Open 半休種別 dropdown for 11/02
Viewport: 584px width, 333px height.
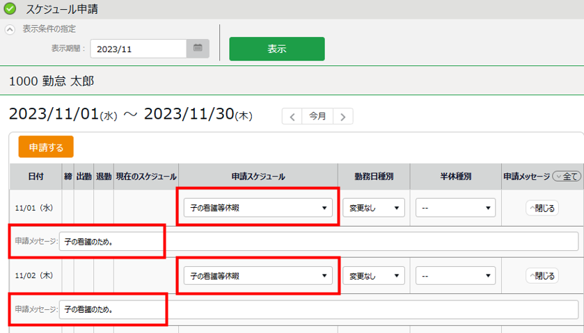click(x=455, y=276)
